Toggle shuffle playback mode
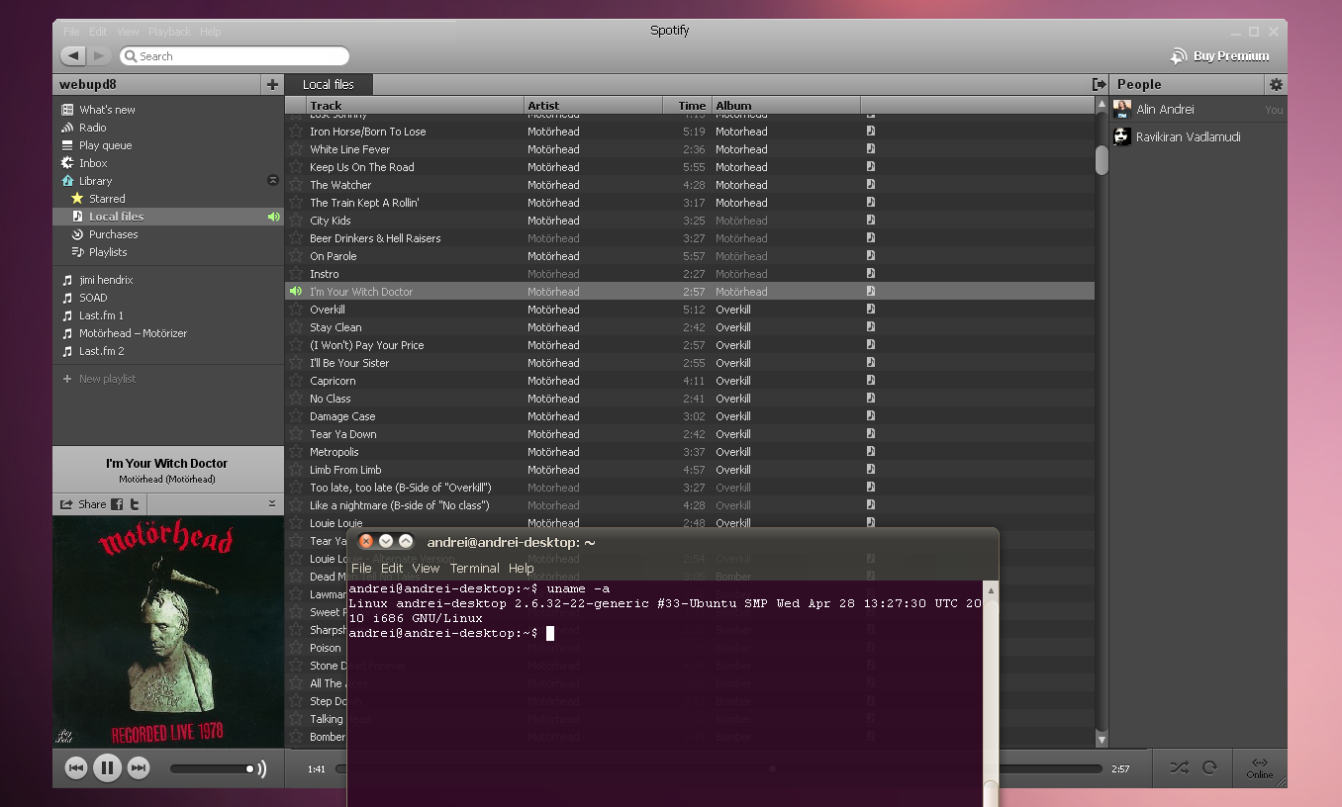The height and width of the screenshot is (807, 1342). 1178,767
